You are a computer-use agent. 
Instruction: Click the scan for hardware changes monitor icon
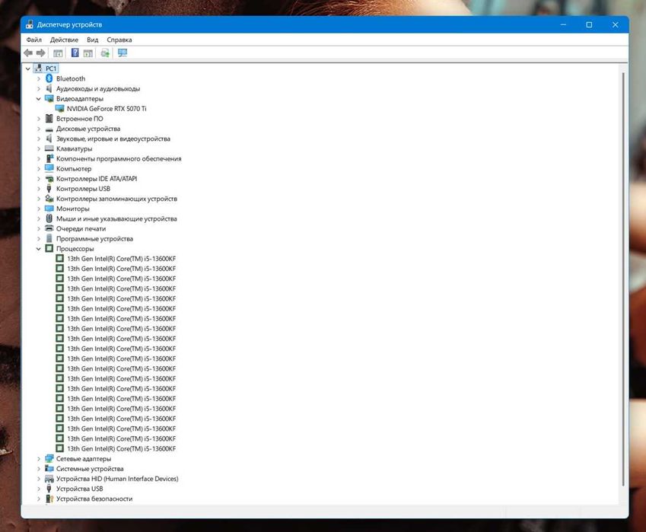(123, 53)
